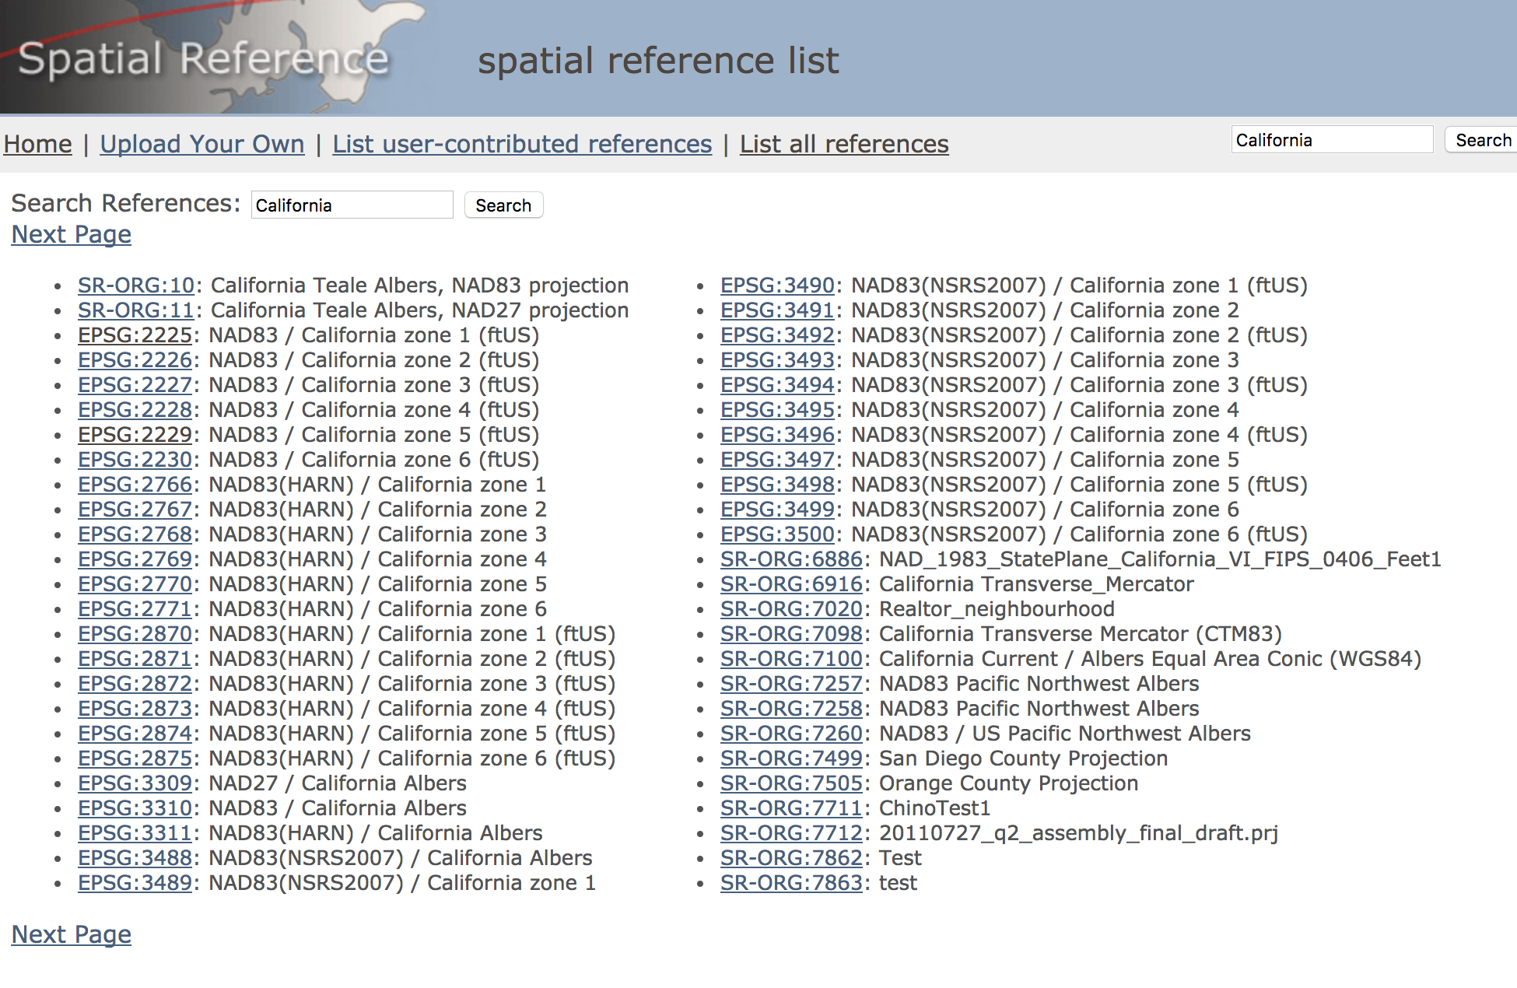Open EPSG:3488 NSRS2007 California Albers
1517x988 pixels.
coord(135,858)
